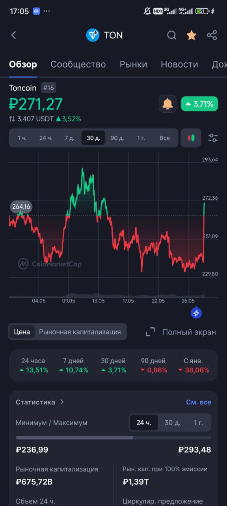Expand the Статистика section chevron

point(62,402)
